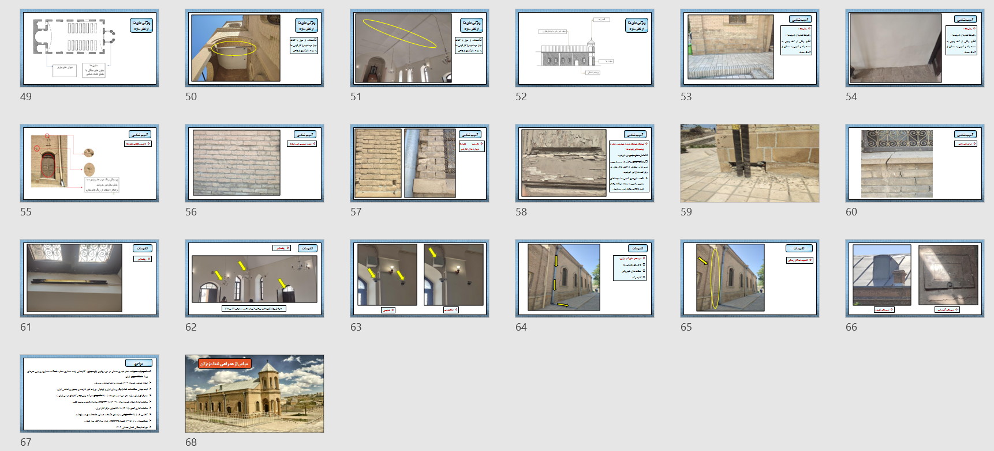Viewport: 994px width, 451px height.
Task: Select slide 64 with the arrows along the downpipe
Action: (x=585, y=278)
